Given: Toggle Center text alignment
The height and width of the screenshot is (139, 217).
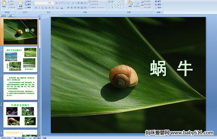Looking at the screenshot, I should [x=72, y=8].
